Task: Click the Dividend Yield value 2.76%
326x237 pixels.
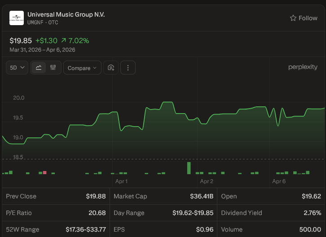Action: coord(312,213)
